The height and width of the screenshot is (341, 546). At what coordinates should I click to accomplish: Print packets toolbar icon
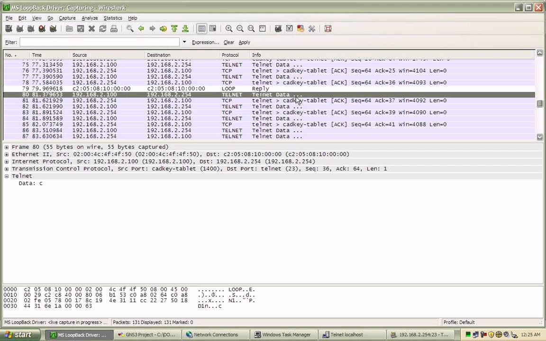click(x=114, y=29)
